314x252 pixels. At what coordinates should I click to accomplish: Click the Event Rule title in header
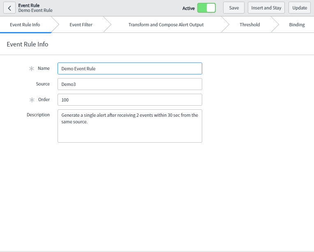coord(29,5)
